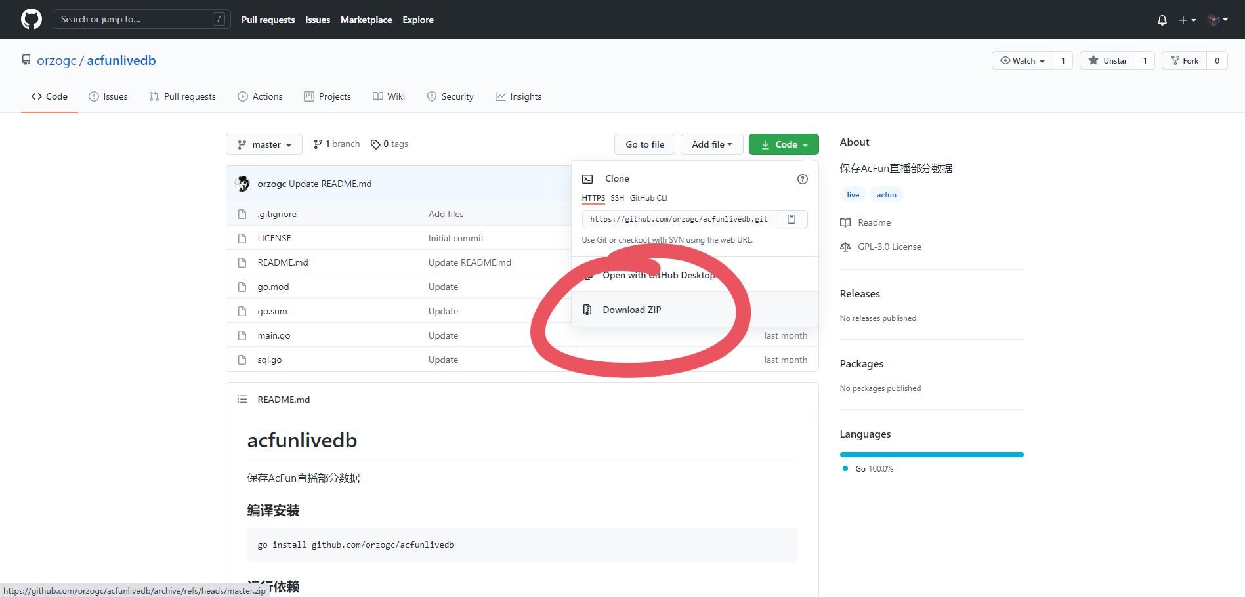
Task: Switch to the Issues tab
Action: [108, 96]
